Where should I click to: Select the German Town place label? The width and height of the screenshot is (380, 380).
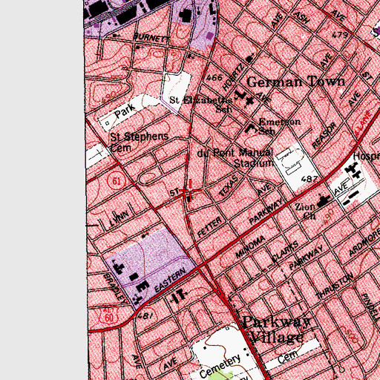pyautogui.click(x=295, y=82)
